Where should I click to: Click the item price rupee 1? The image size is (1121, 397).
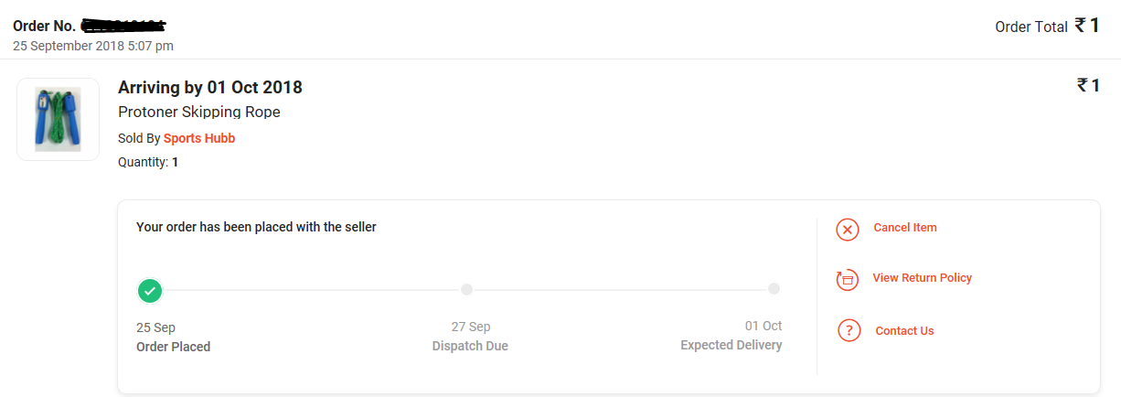(1088, 86)
